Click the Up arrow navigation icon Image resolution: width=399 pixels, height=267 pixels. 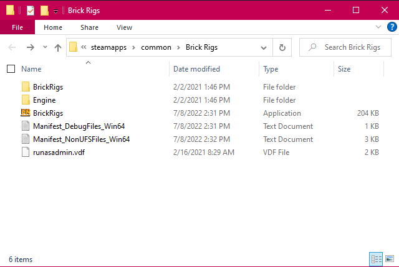[x=58, y=47]
